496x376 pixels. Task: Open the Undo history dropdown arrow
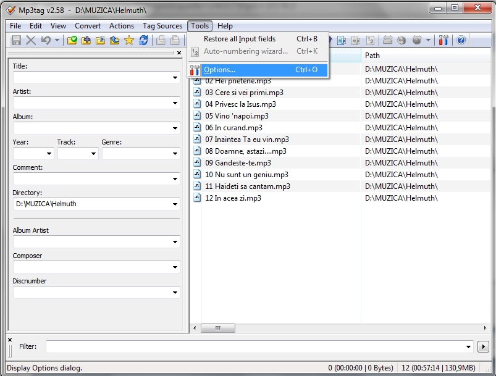pos(57,40)
